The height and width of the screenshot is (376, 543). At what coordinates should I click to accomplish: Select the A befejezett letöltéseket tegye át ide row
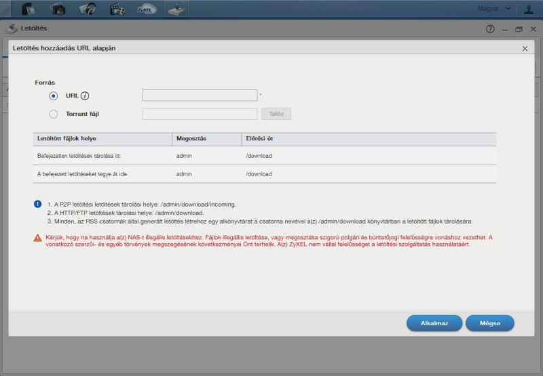point(265,174)
